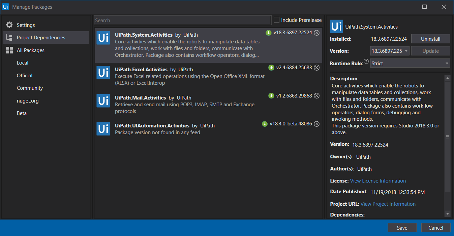Open View Project Information link
454x236 pixels.
click(388, 204)
